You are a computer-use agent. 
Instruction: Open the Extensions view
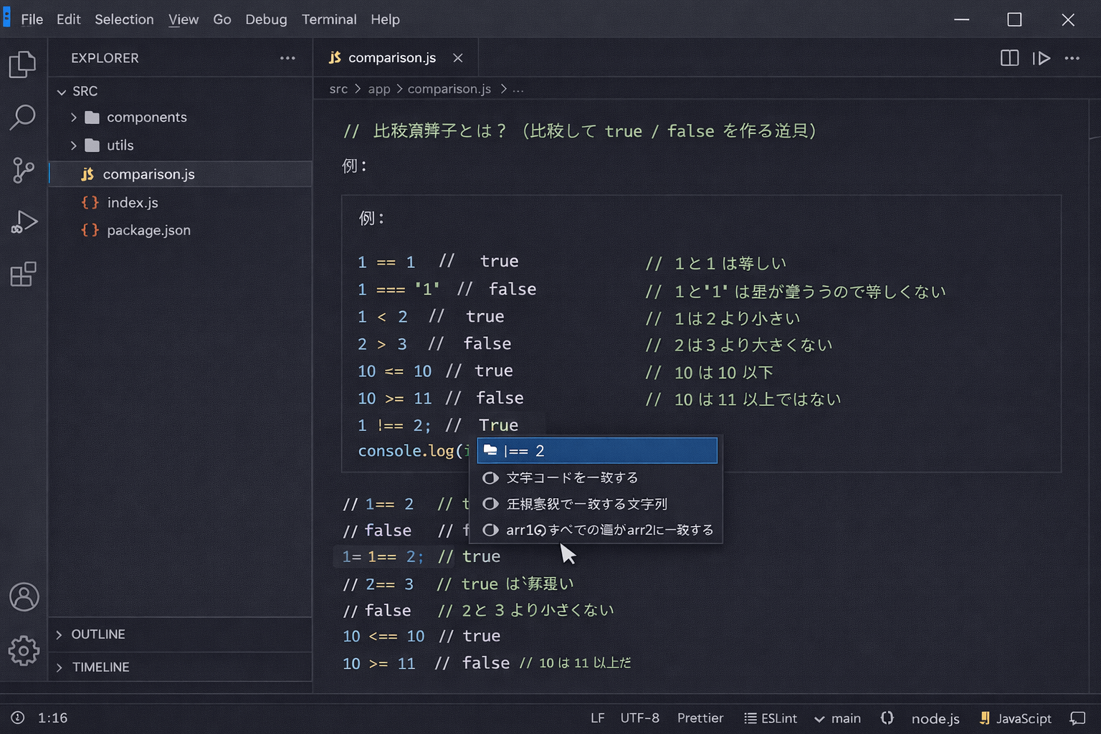pos(24,274)
